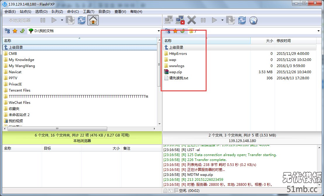The height and width of the screenshot is (196, 324).
Task: Click the remote pane pause icon
Action: click(x=203, y=20)
